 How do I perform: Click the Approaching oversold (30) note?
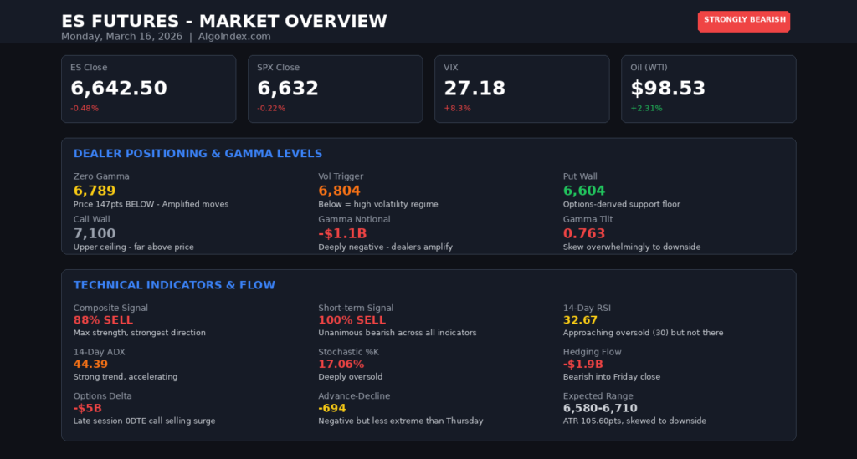[x=644, y=333]
